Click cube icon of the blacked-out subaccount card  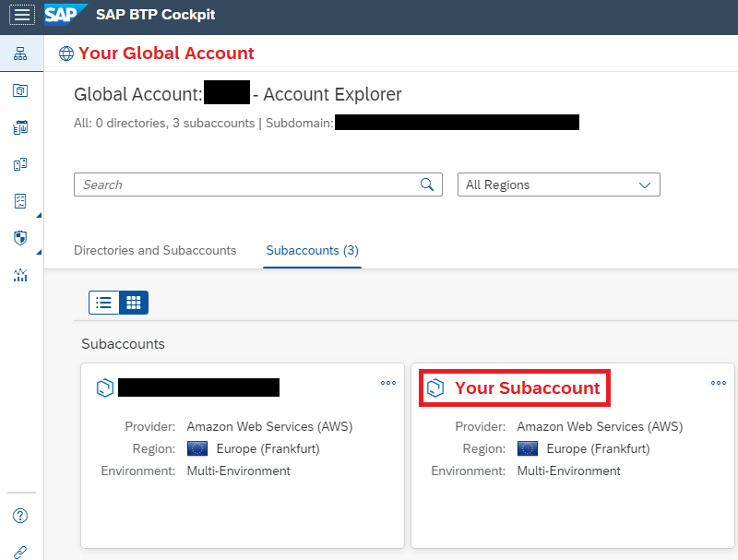(x=105, y=387)
